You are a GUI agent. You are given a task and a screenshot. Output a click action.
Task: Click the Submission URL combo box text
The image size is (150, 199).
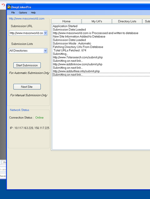click(x=26, y=33)
